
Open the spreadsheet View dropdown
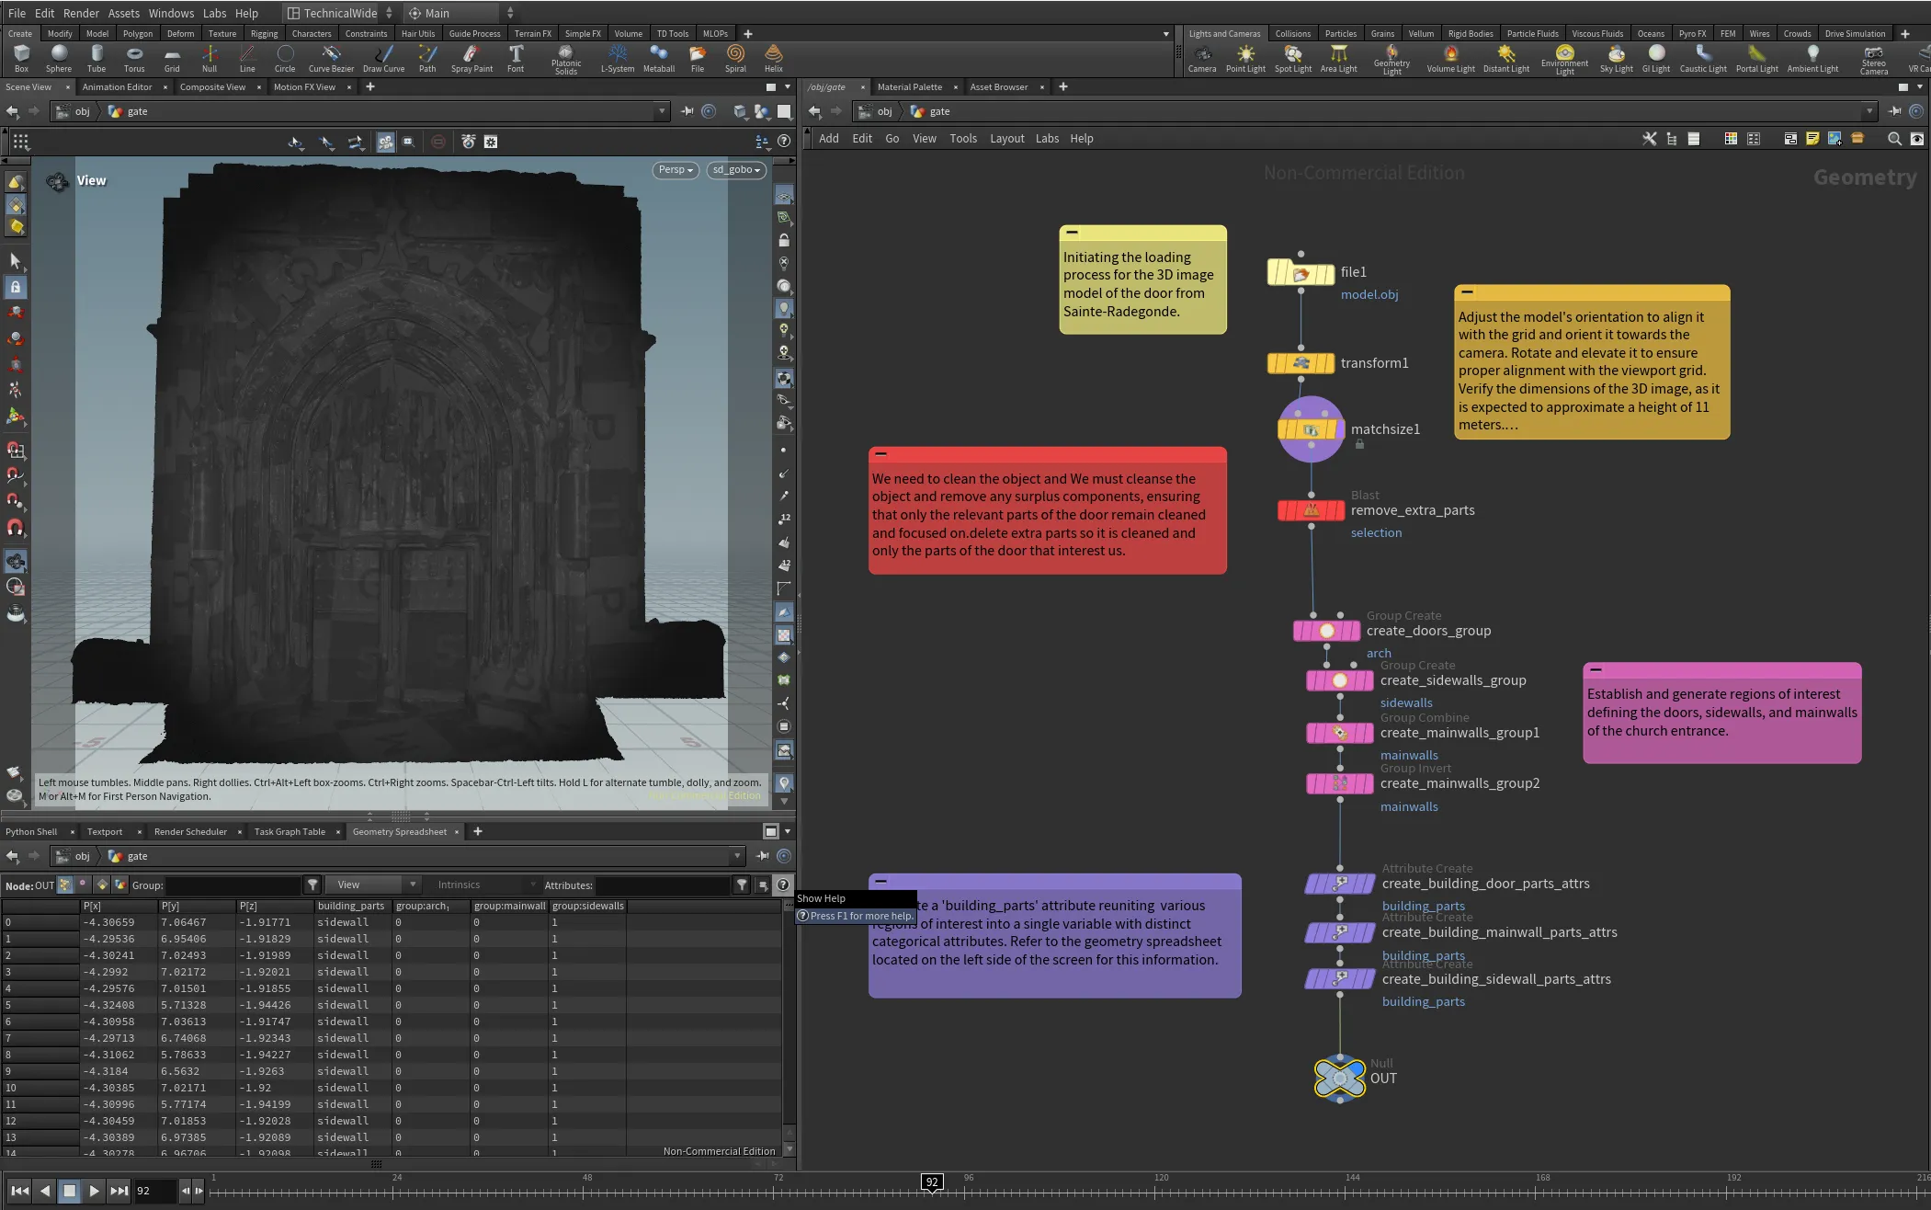pyautogui.click(x=372, y=885)
